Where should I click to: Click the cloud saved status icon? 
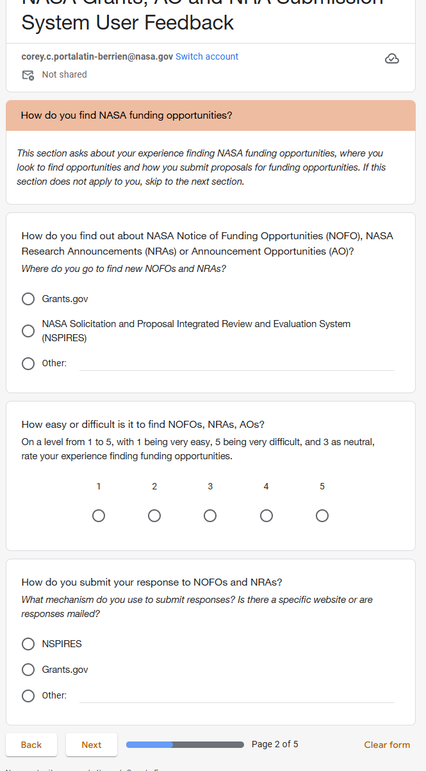click(x=392, y=59)
